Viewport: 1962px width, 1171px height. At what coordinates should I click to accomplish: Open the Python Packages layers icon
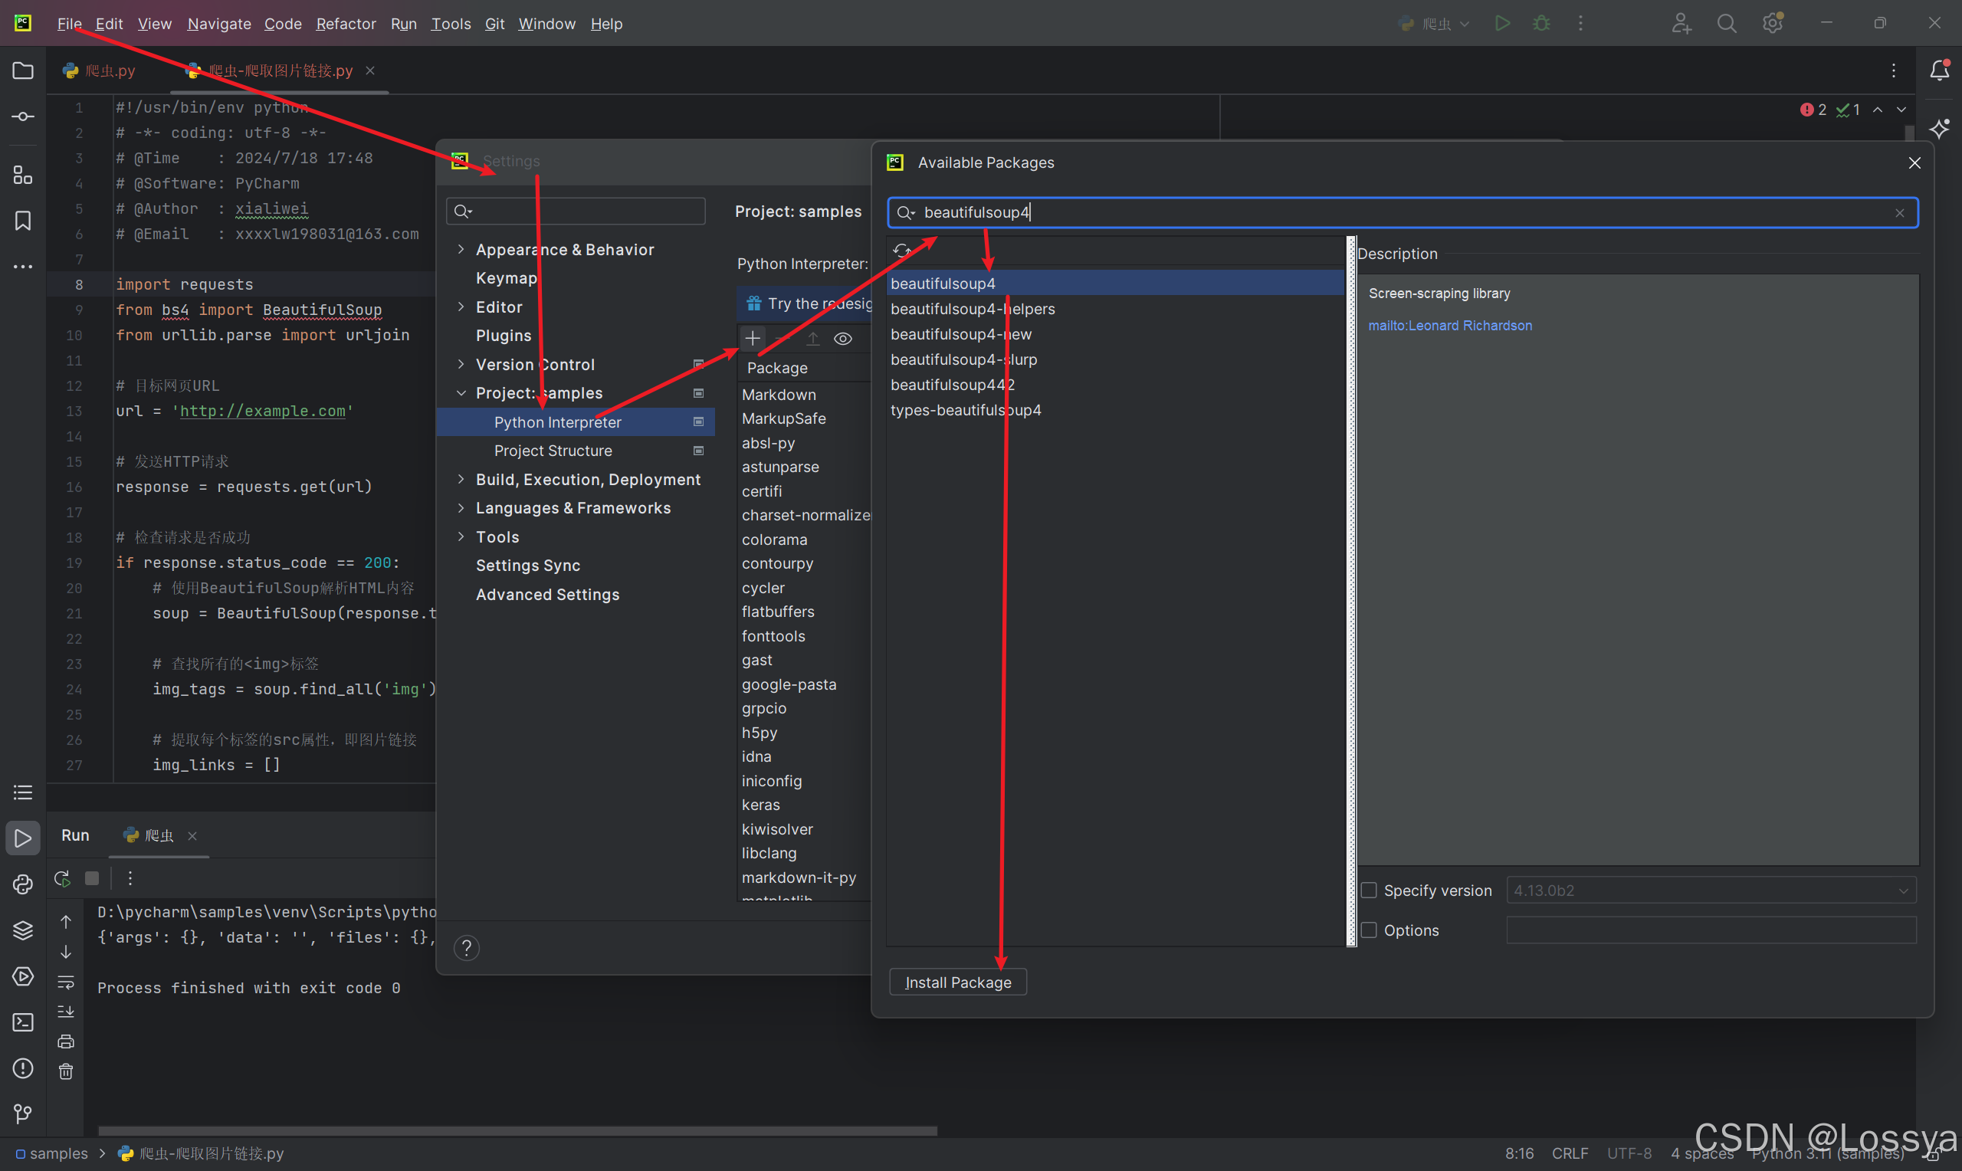tap(23, 930)
